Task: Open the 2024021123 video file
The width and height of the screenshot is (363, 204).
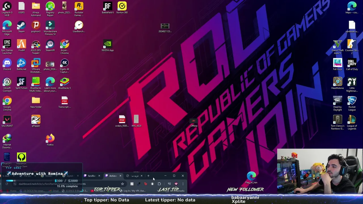Action: click(165, 28)
